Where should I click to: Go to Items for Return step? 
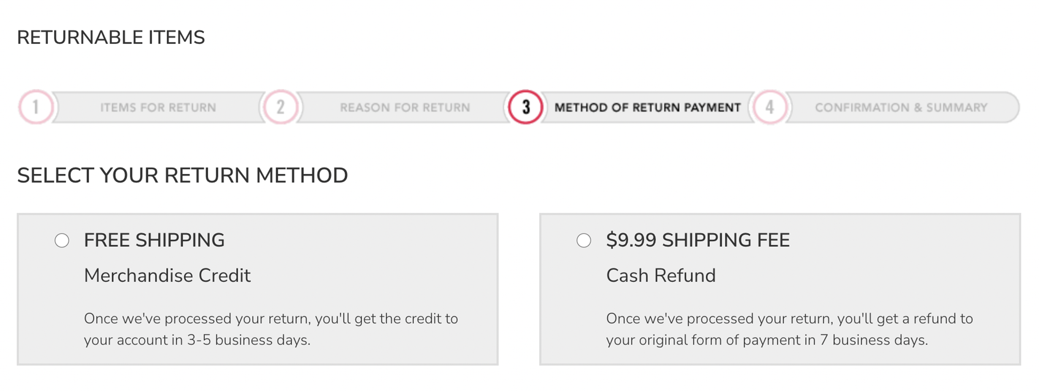158,107
